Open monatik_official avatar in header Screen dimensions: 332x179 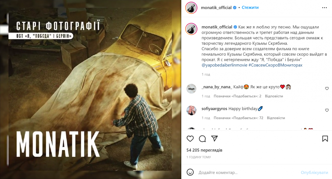(191, 7)
